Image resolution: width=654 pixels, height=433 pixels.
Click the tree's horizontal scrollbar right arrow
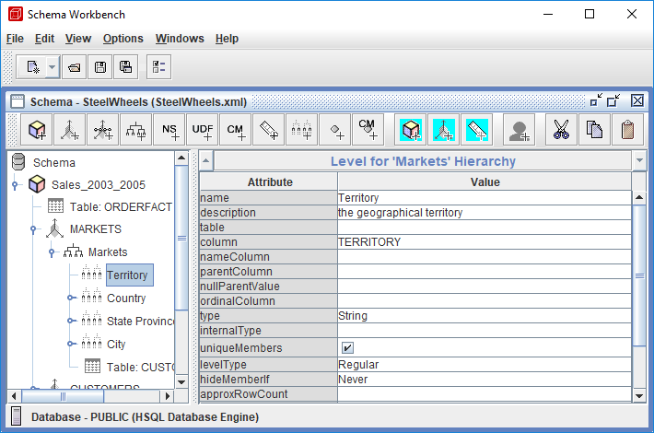[167, 396]
